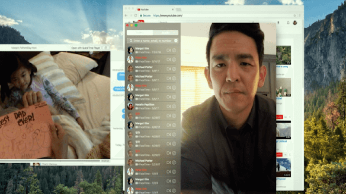Viewport: 346px width, 194px height.
Task: Select Margot Kim's FaceTime call at 7:03 PM
Action: coord(147,50)
